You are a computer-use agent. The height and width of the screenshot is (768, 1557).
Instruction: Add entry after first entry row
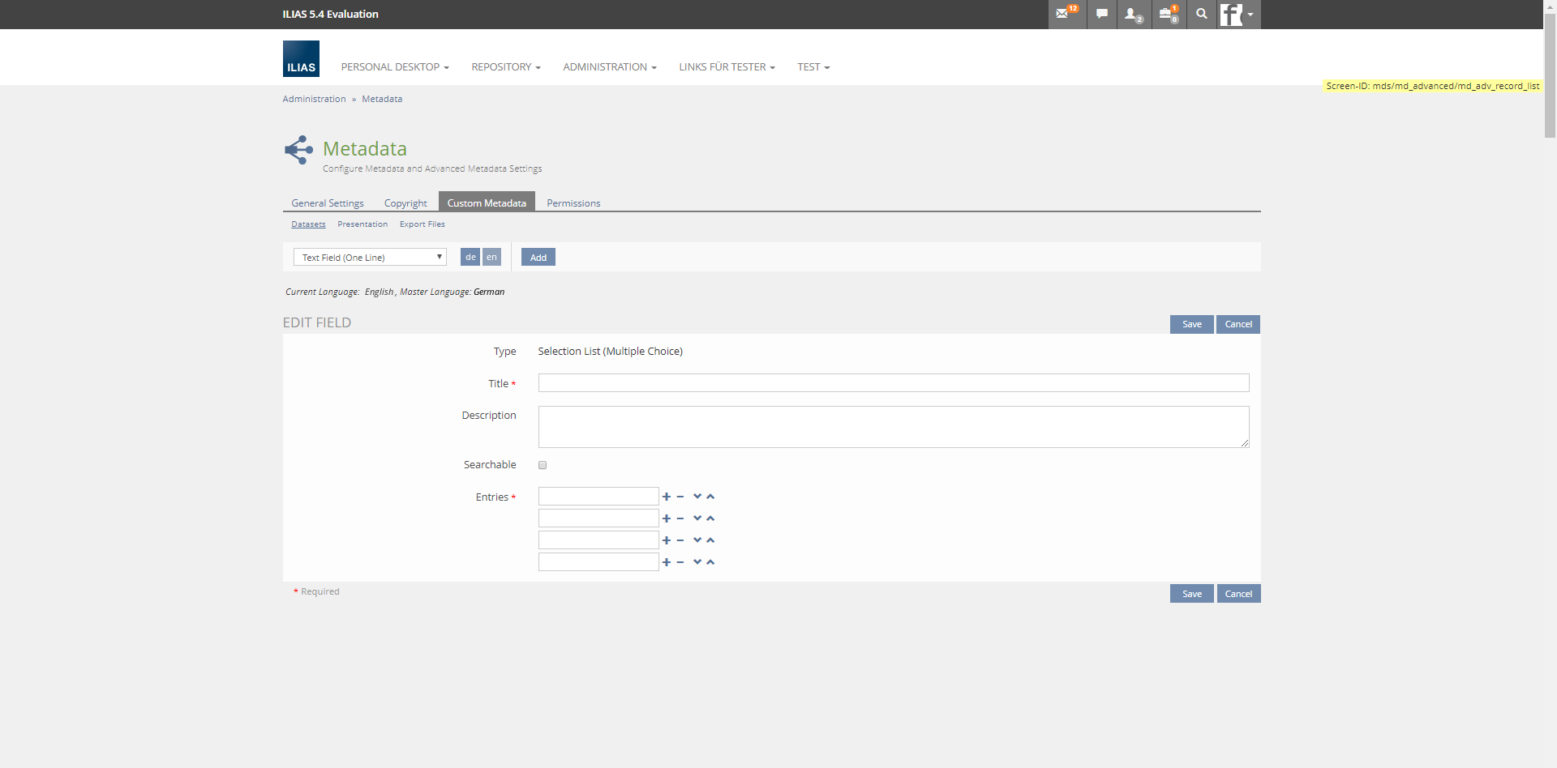[x=667, y=497]
